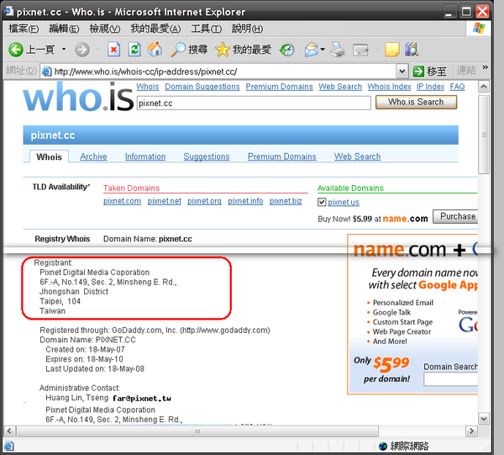The height and width of the screenshot is (455, 504).
Task: Expand the Links toolbar chevron
Action: 485,67
